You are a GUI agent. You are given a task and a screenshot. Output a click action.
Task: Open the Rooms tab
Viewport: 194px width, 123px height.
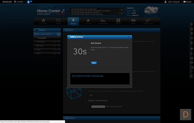coord(58,21)
